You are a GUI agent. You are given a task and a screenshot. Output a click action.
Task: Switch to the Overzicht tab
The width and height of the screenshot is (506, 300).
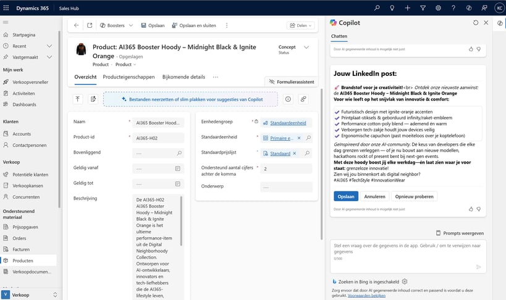click(85, 77)
